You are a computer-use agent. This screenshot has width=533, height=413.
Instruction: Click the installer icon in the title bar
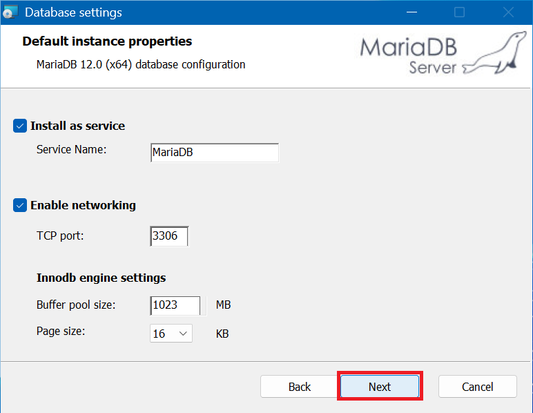(x=10, y=12)
